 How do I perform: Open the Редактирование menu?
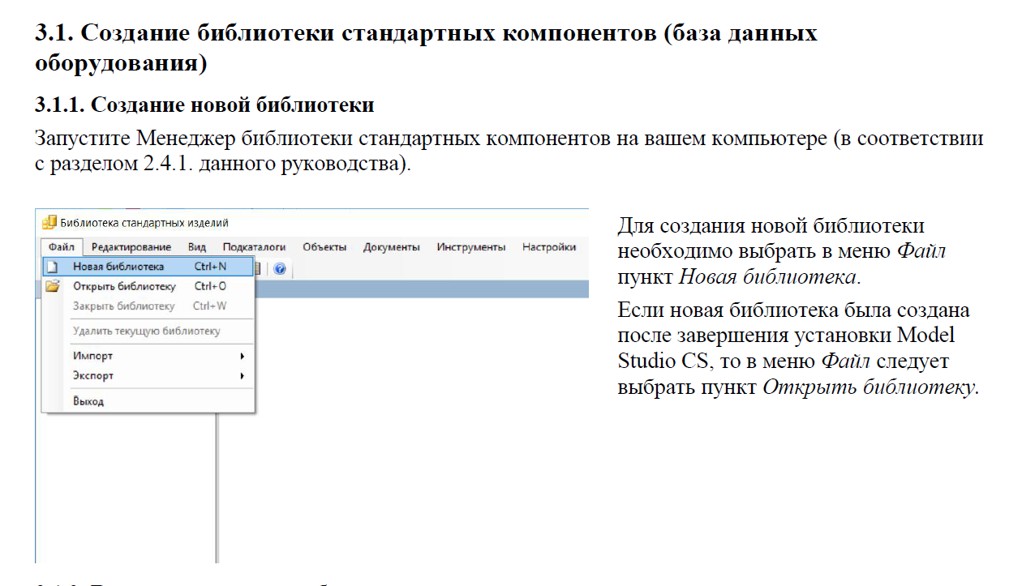[131, 247]
